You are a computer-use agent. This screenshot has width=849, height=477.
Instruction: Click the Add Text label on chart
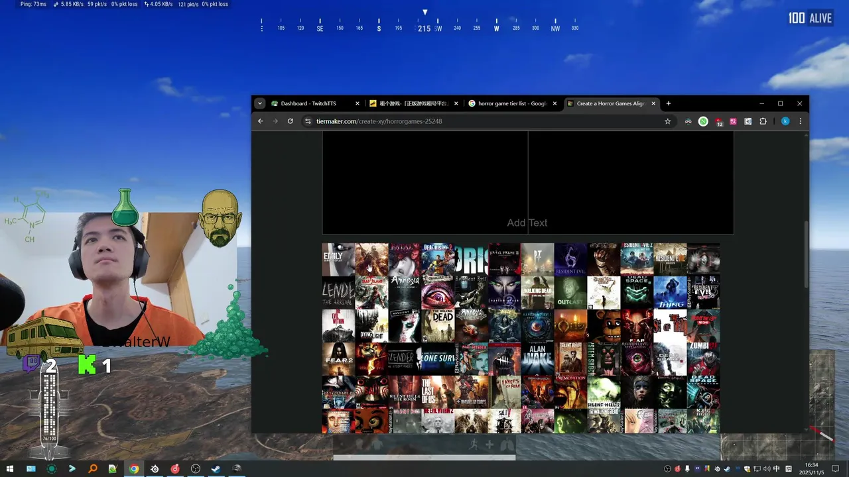(527, 223)
